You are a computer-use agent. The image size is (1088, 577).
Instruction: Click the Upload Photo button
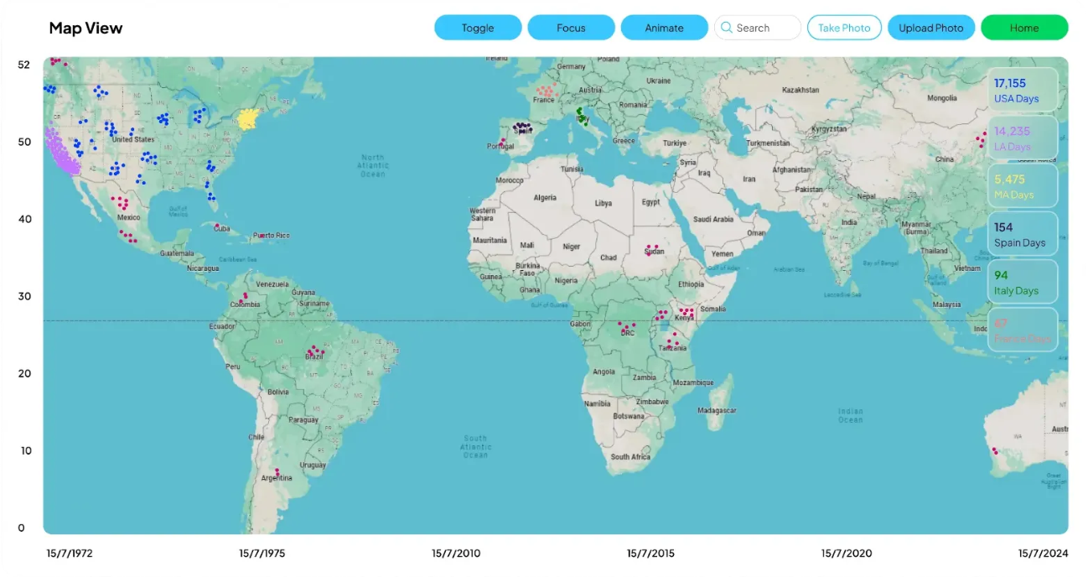931,28
